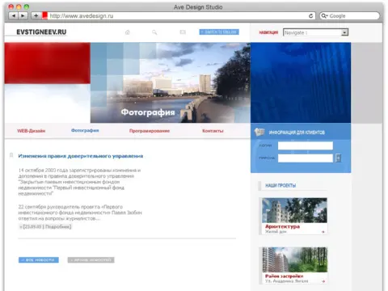Click the gray news archive button
The height and width of the screenshot is (291, 388).
coord(91,260)
